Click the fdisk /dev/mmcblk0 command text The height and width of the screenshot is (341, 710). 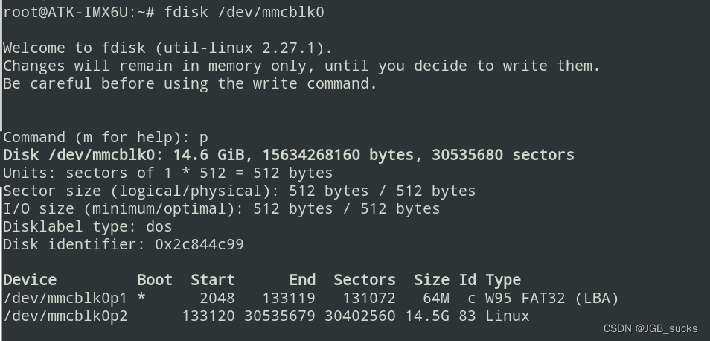[x=244, y=12]
